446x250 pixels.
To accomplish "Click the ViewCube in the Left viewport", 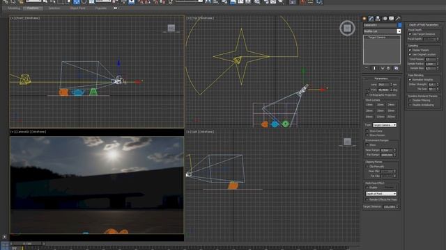I will pyautogui.click(x=347, y=142).
